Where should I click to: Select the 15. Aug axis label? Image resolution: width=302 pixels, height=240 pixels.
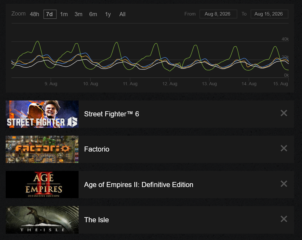[281, 84]
